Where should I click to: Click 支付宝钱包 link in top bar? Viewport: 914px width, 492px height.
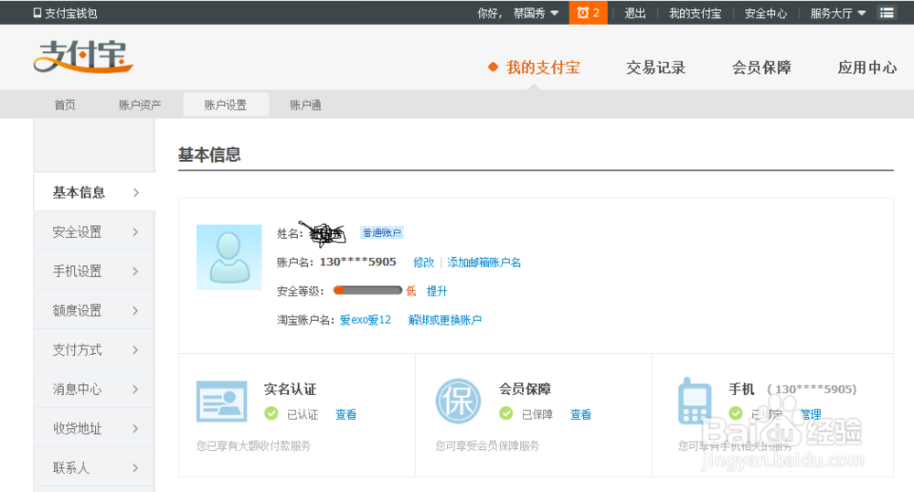coord(70,13)
